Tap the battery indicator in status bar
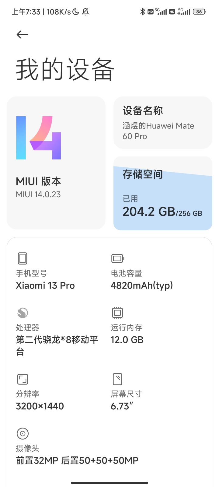The height and width of the screenshot is (487, 219). [199, 12]
